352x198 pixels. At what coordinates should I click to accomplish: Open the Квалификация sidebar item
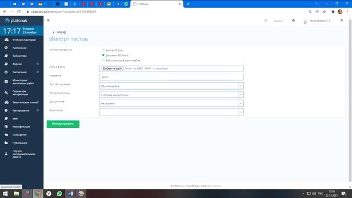(21, 127)
